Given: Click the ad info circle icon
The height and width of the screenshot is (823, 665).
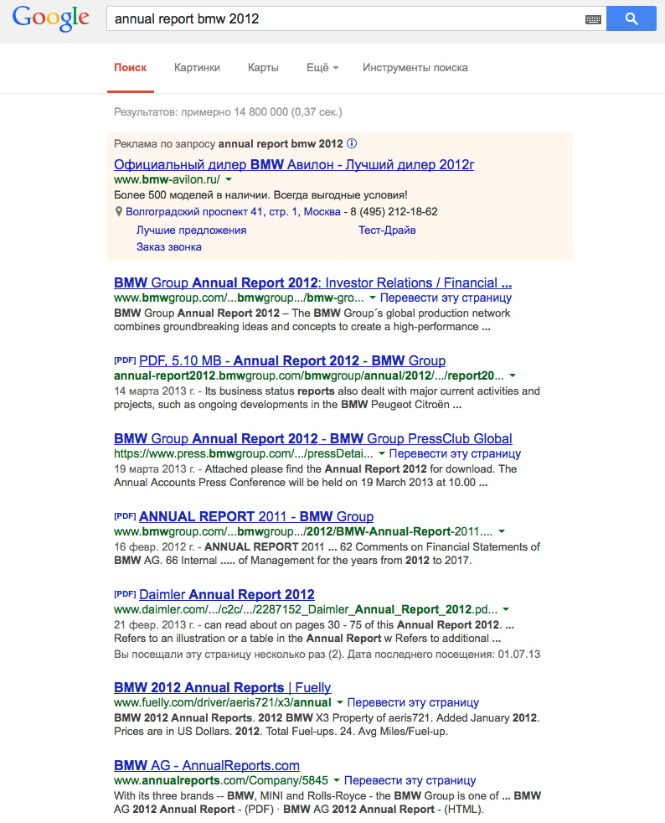Looking at the screenshot, I should click(x=353, y=143).
